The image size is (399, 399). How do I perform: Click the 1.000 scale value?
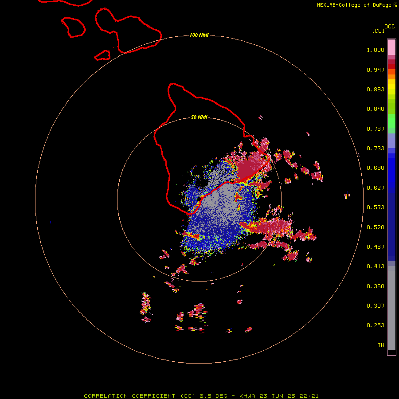pyautogui.click(x=376, y=50)
